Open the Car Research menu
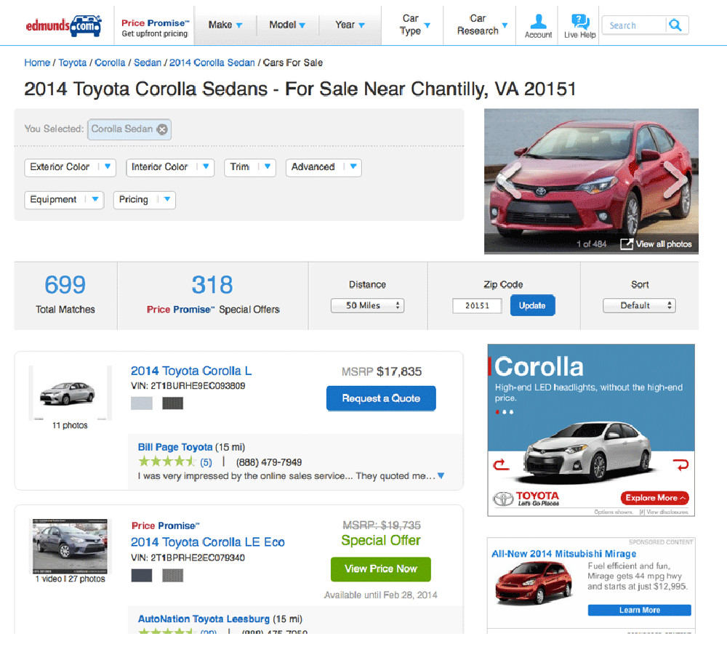This screenshot has width=727, height=652. click(481, 25)
